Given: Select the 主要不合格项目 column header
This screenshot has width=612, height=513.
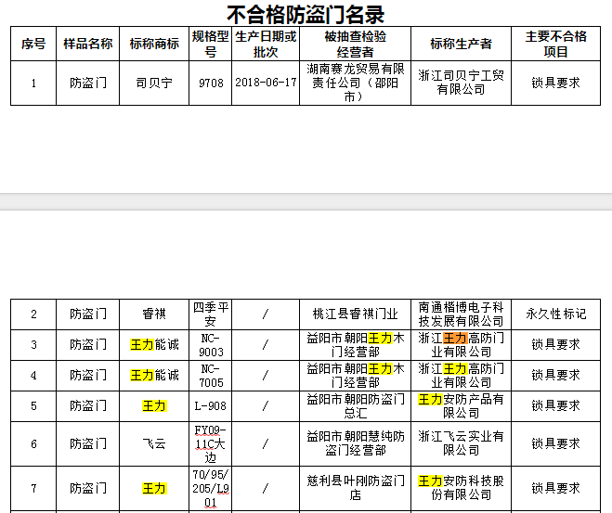Looking at the screenshot, I should (555, 44).
